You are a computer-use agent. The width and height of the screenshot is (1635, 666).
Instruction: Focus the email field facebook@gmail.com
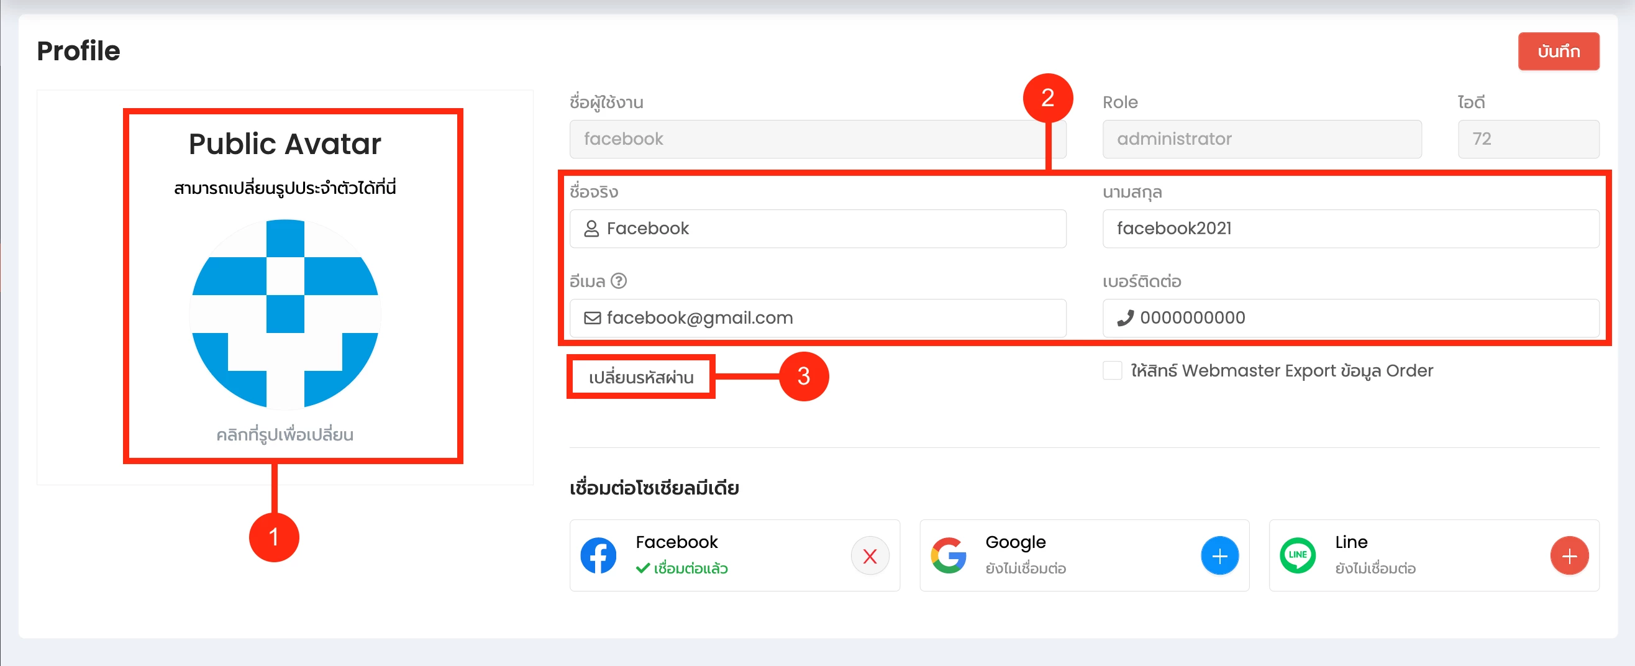817,318
